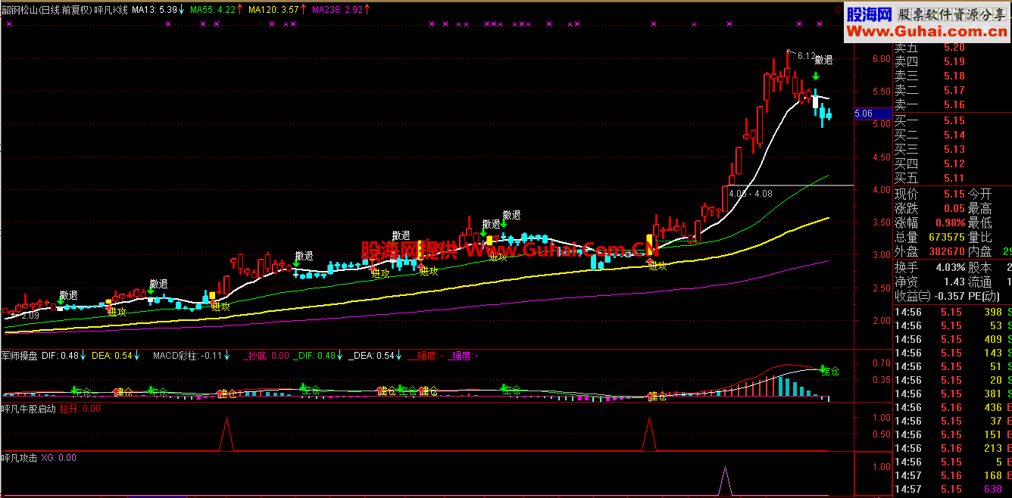Click the green MA55: 4.22 label

coord(211,10)
